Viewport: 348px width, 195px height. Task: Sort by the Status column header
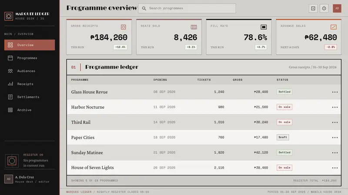[282, 80]
